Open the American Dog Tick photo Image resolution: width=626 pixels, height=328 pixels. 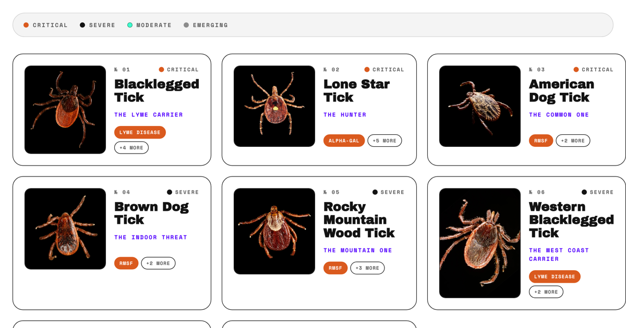tap(480, 106)
